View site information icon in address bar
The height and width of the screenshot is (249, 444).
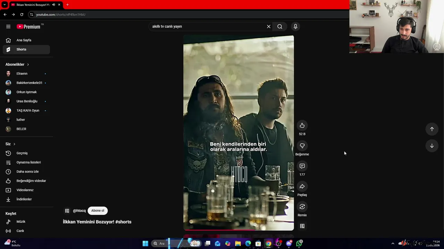pos(32,15)
